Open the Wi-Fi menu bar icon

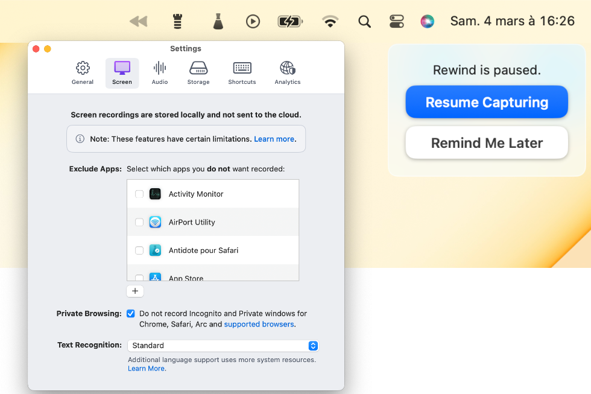[x=330, y=21]
